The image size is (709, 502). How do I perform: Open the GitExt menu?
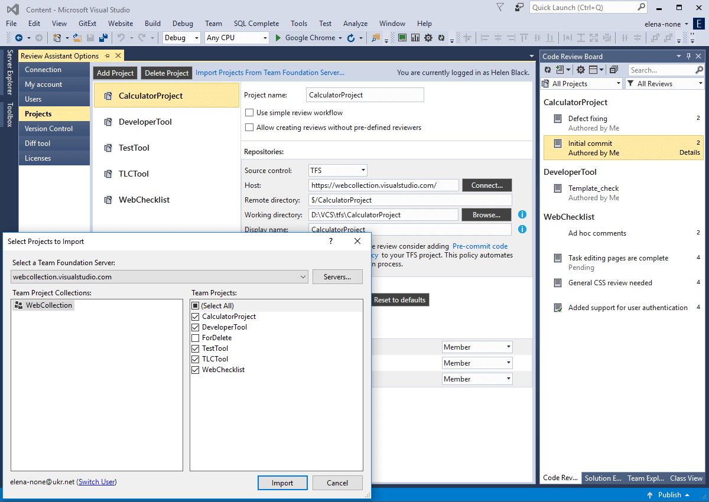click(x=87, y=24)
